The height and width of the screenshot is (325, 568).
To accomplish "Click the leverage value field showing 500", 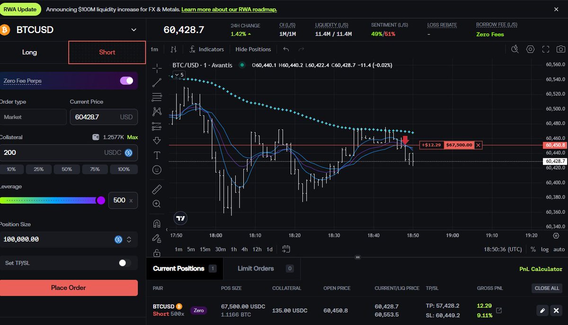I will (123, 200).
